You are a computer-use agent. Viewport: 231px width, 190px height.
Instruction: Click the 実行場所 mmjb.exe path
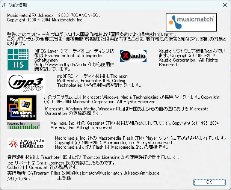(83, 173)
